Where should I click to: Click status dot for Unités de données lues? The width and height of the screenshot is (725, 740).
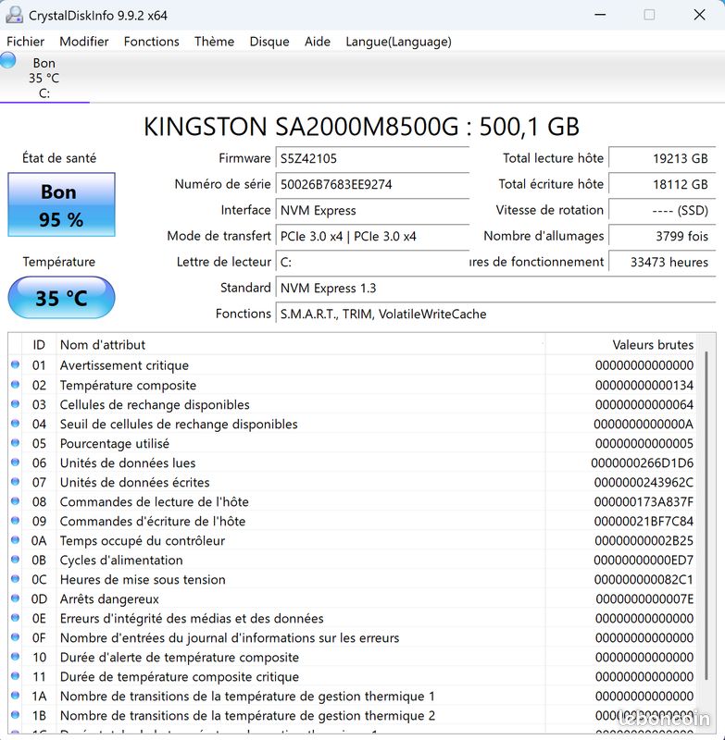(x=15, y=462)
